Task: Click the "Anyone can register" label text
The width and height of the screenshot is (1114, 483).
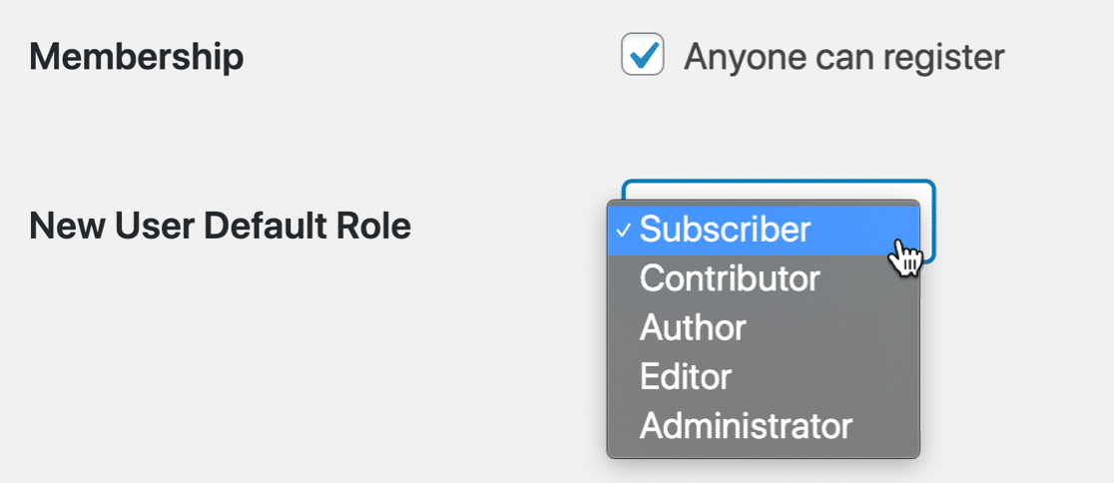Action: pos(843,57)
